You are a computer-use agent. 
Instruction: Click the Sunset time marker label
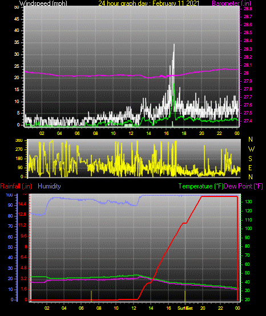pos(185,308)
